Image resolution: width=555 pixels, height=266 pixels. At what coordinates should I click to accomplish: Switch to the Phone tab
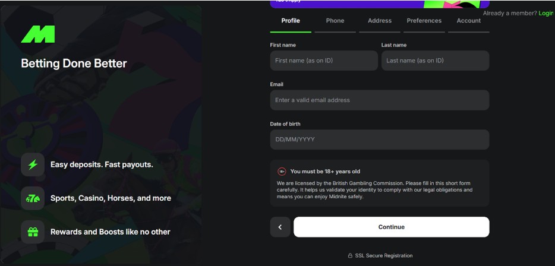click(x=335, y=21)
